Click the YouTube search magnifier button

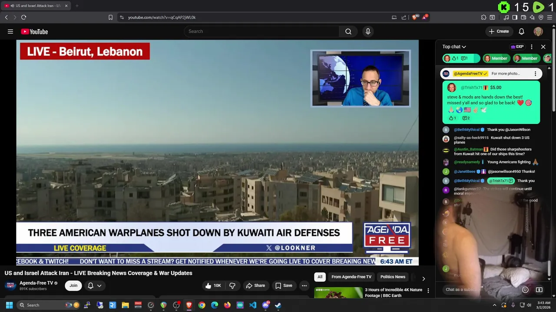(348, 31)
